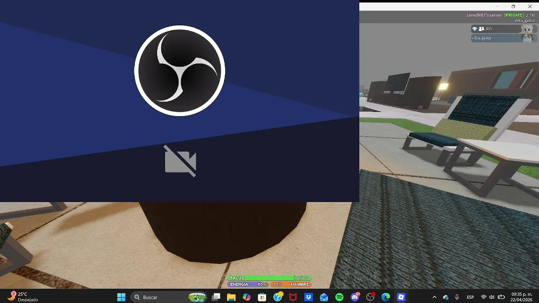Open File Explorer from the taskbar

coord(231,297)
